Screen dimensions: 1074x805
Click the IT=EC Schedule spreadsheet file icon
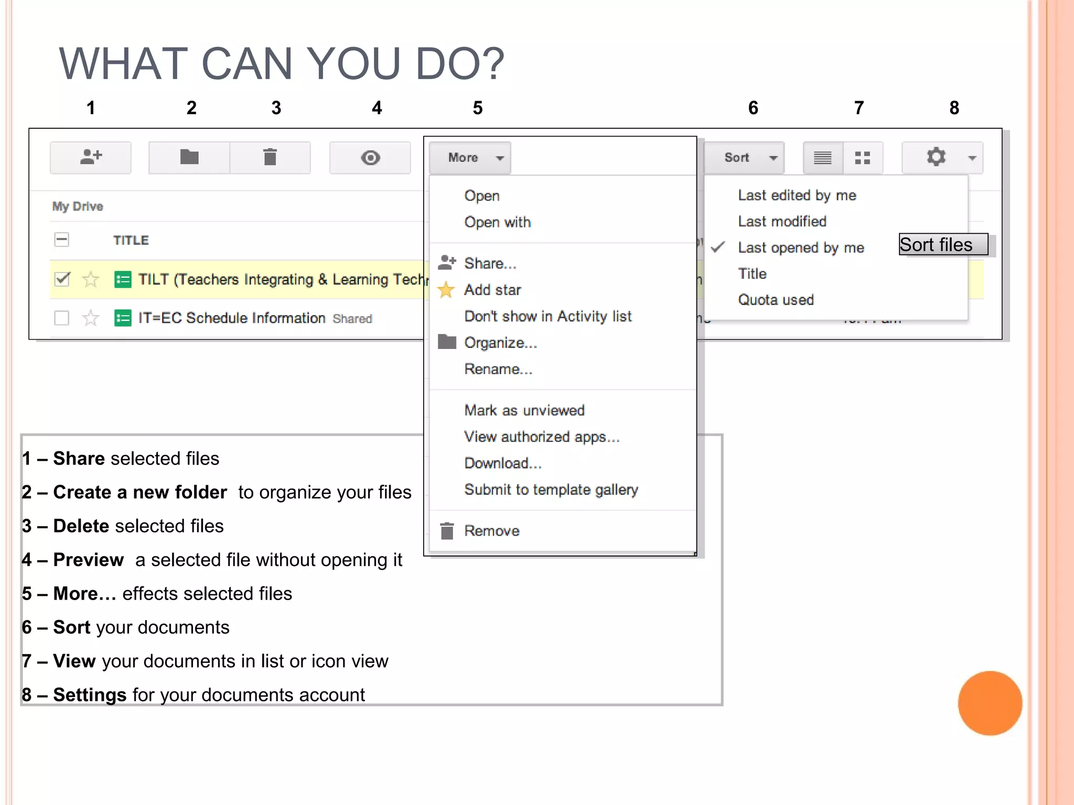click(x=123, y=318)
